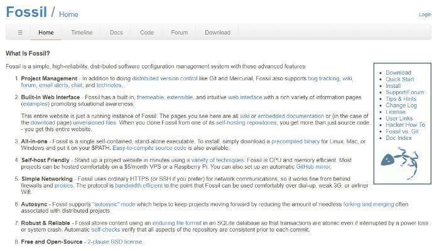Open the Tips & Hints sidebar link
439x251 pixels.
(x=401, y=99)
